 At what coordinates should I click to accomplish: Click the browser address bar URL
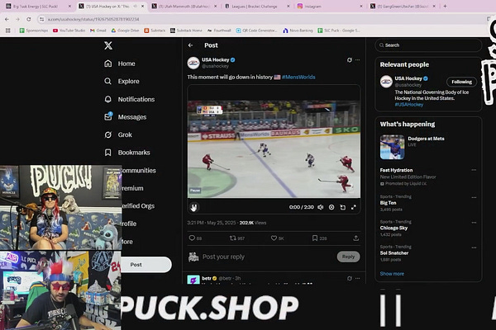[x=93, y=19]
